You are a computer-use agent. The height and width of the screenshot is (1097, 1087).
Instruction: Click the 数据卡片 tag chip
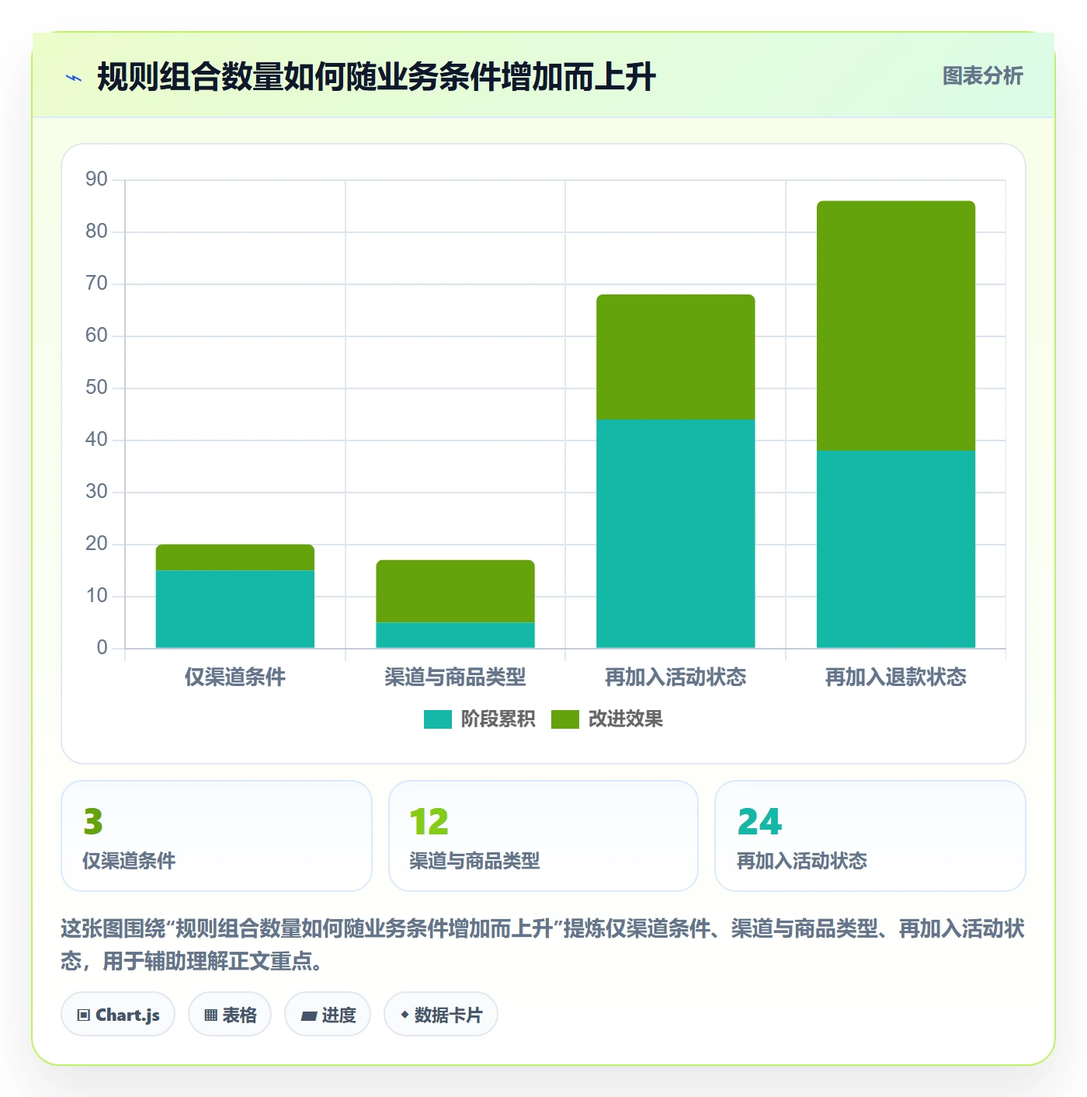[441, 1014]
